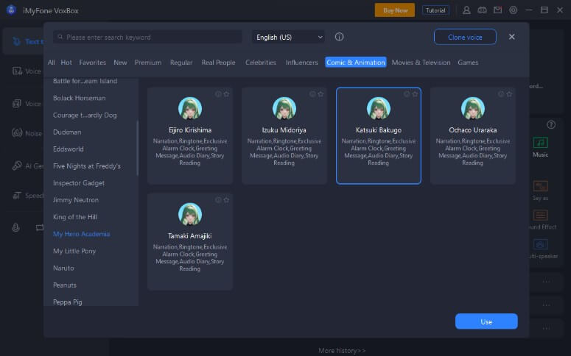Click the Say as icon in right panel

tap(540, 186)
